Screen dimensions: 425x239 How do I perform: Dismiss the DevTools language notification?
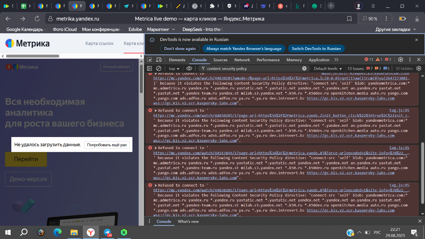click(416, 40)
